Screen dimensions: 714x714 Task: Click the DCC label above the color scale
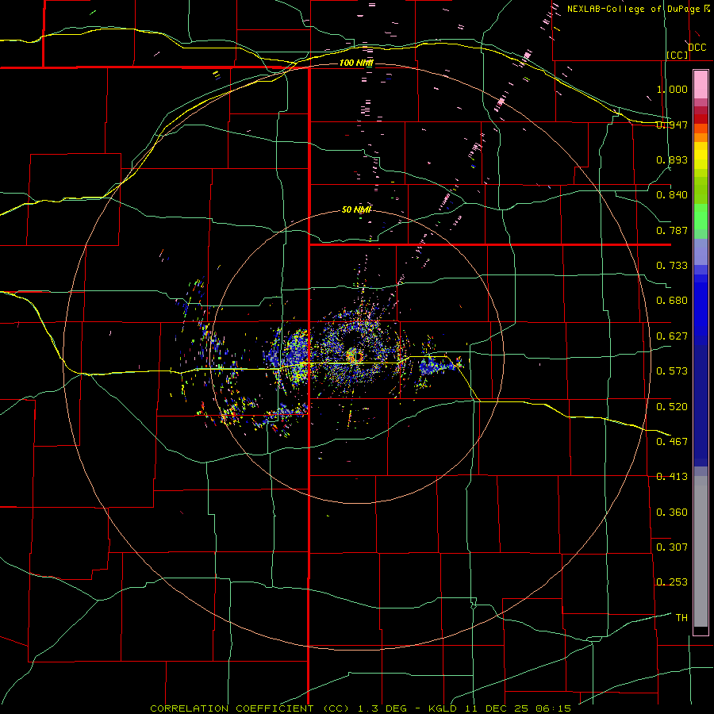click(697, 48)
